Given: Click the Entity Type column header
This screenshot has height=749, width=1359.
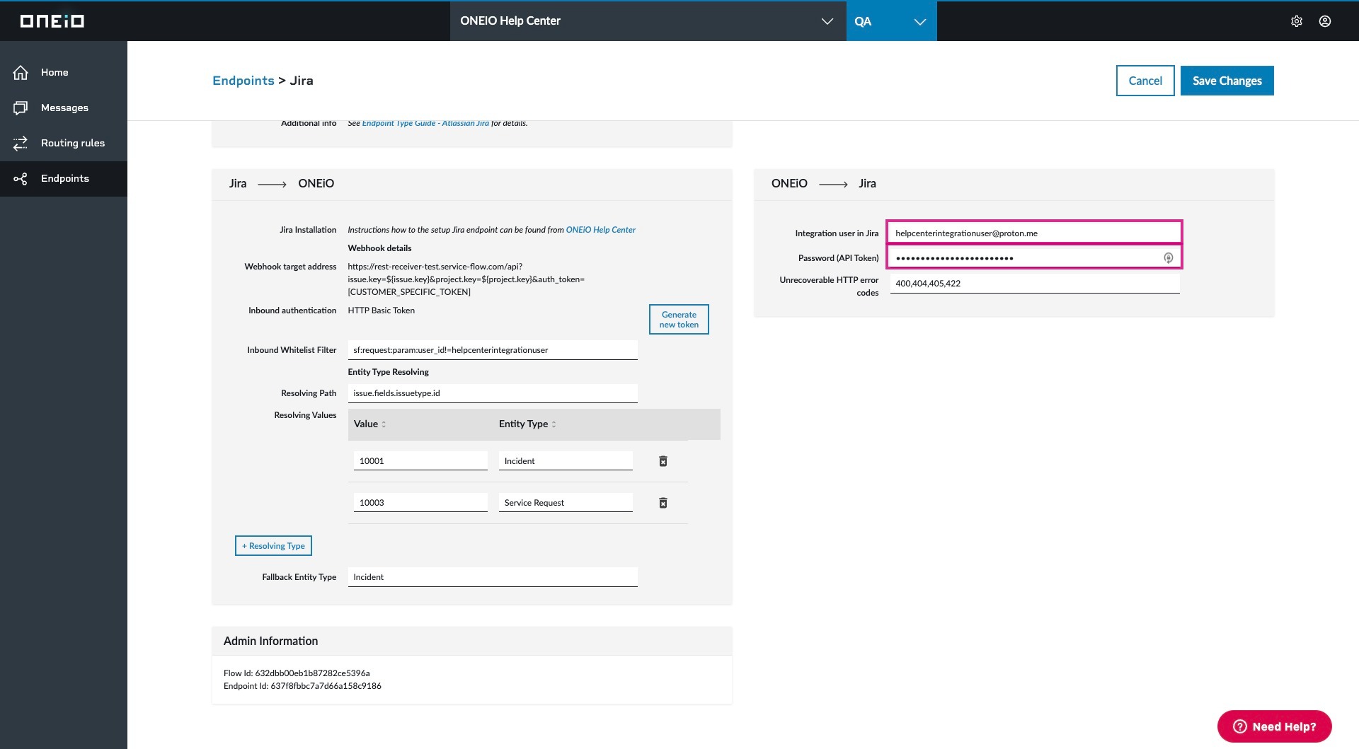Looking at the screenshot, I should [x=523, y=424].
